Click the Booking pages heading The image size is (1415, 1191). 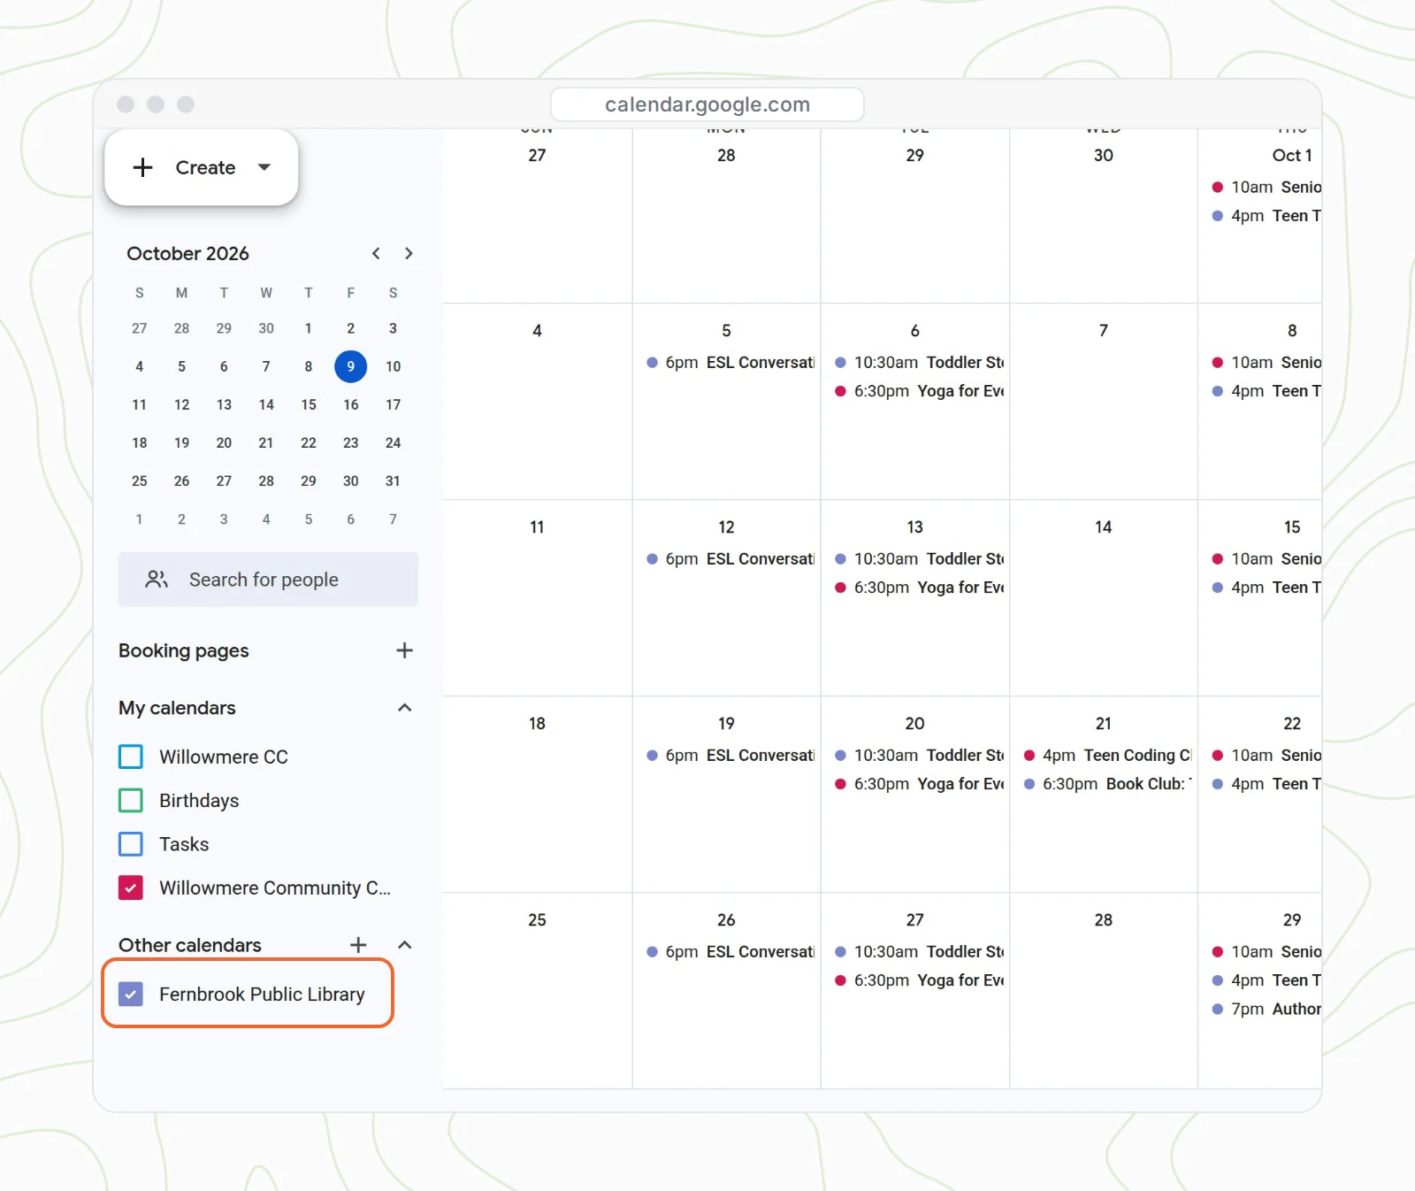click(184, 650)
